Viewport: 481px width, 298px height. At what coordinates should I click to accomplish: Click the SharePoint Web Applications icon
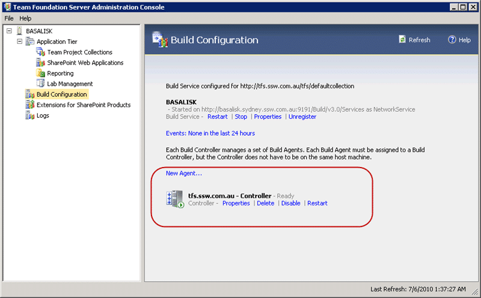click(x=40, y=62)
